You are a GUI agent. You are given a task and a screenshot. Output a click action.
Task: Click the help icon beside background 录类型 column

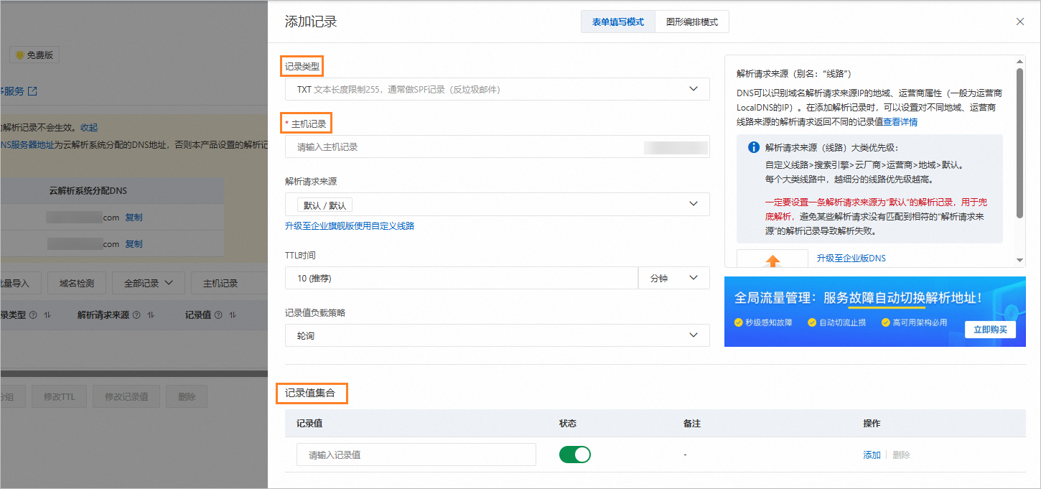click(32, 315)
